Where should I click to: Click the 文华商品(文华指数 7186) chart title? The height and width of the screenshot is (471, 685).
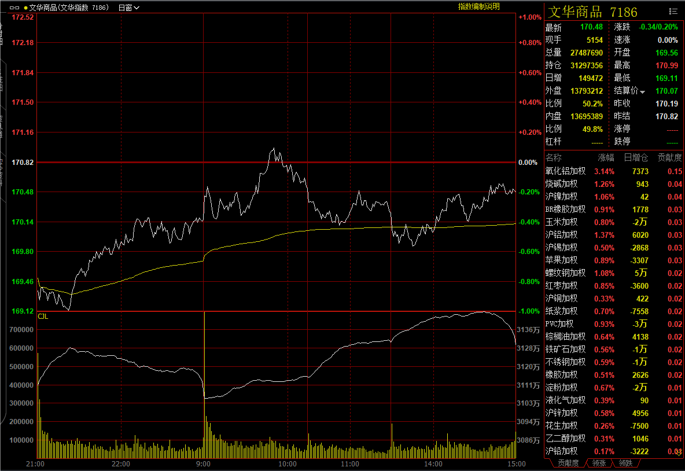pyautogui.click(x=69, y=8)
